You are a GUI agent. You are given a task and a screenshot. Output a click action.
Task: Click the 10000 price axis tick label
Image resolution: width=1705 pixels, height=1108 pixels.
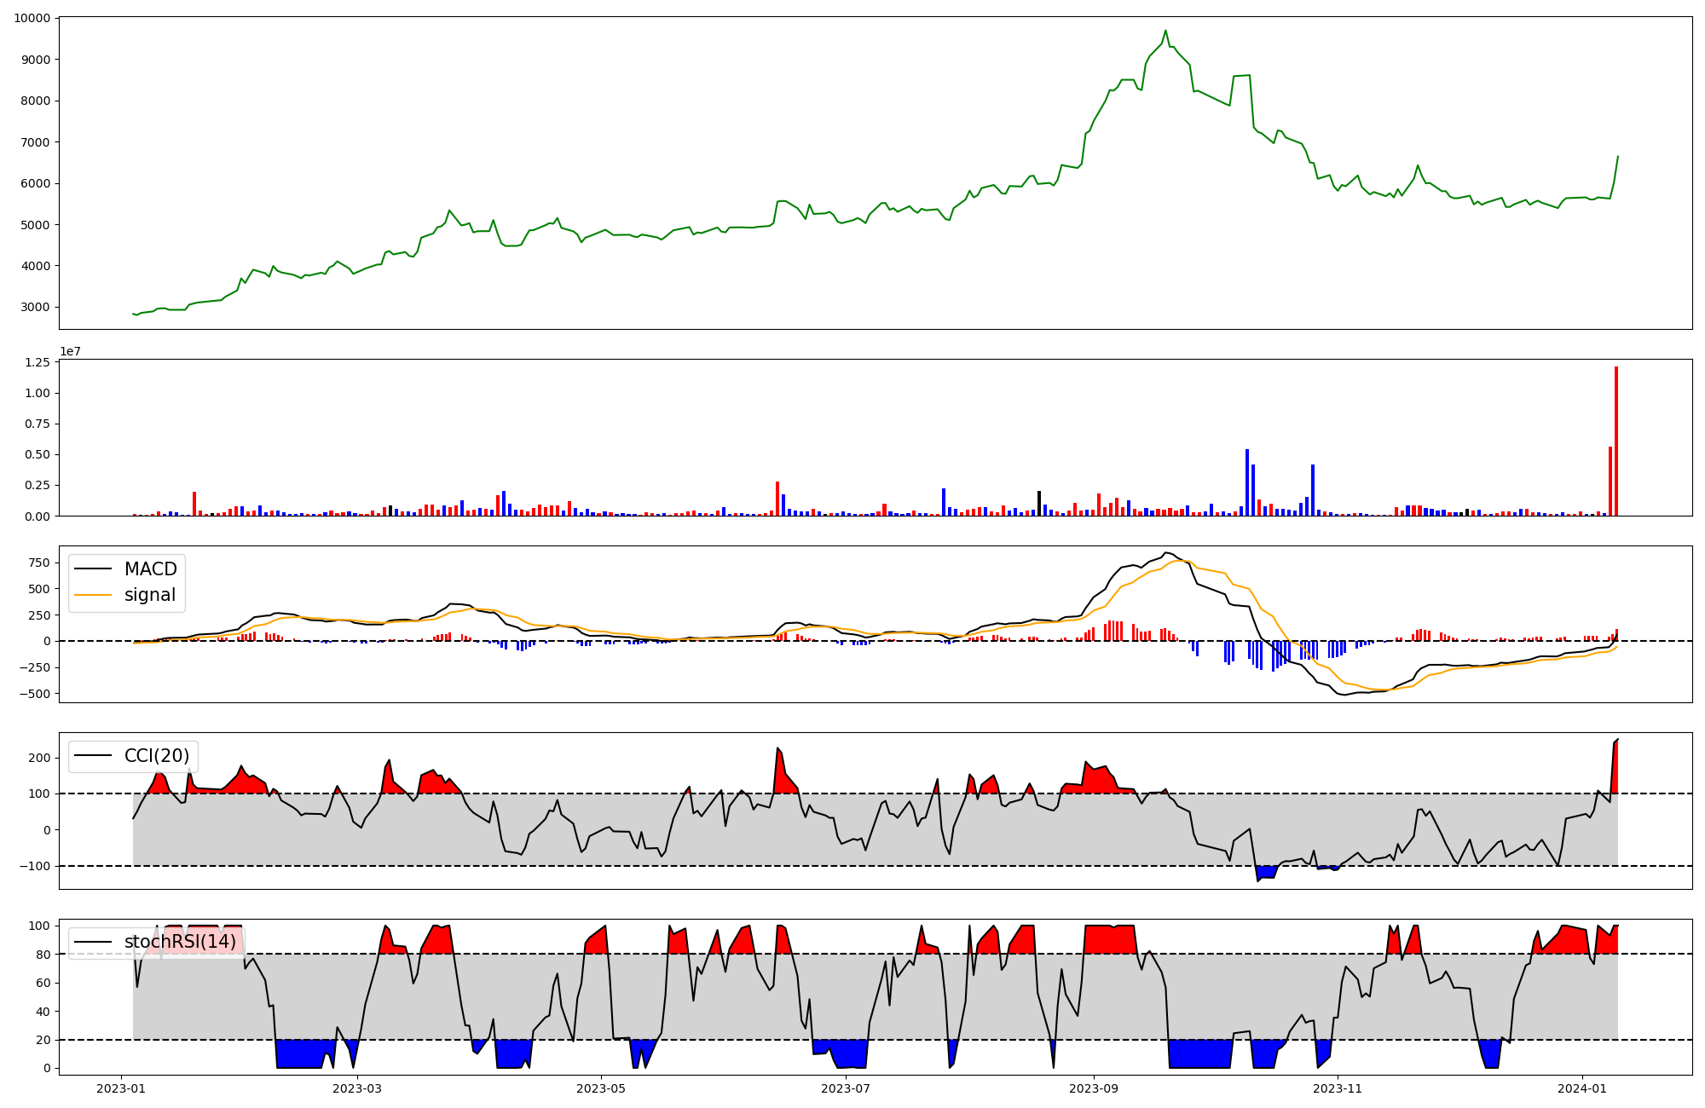point(31,18)
